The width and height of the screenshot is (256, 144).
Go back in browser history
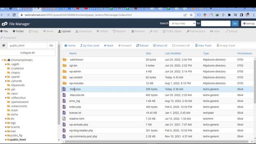[x=2, y=15]
